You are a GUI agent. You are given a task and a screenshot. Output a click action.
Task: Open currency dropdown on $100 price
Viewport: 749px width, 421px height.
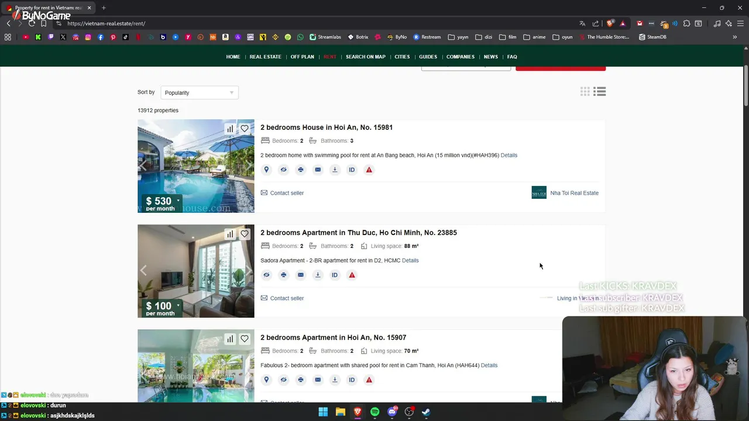click(x=178, y=305)
